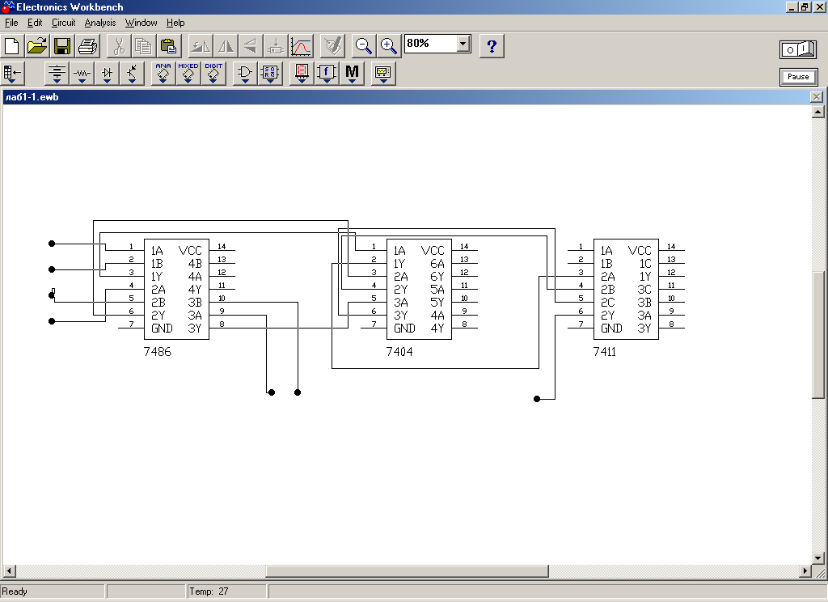Click the 80% zoom field
Viewport: 828px width, 602px height.
[x=430, y=44]
